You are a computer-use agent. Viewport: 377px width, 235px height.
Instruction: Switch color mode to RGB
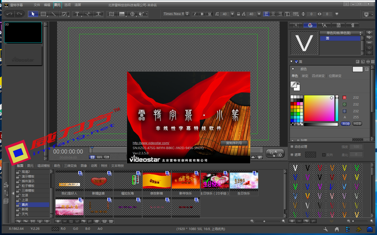pos(346,124)
